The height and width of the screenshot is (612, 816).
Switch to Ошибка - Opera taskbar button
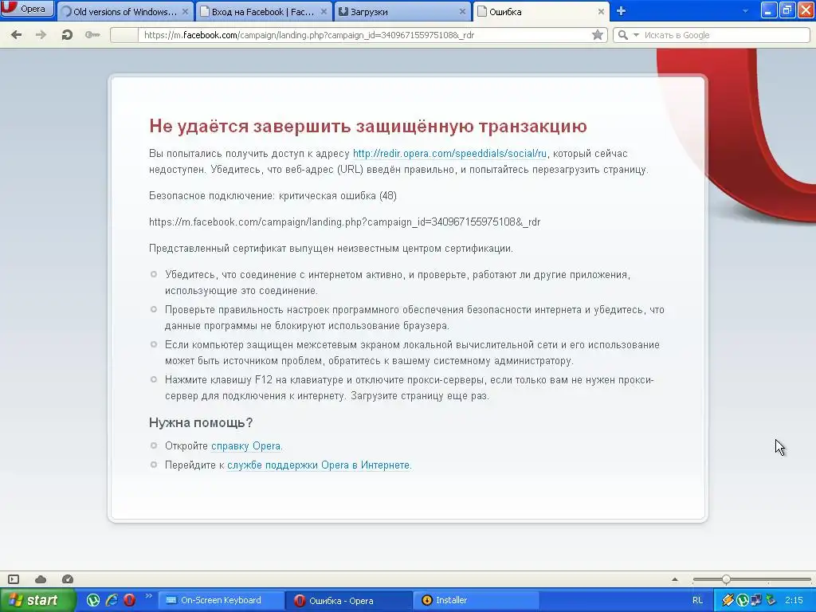tap(348, 601)
